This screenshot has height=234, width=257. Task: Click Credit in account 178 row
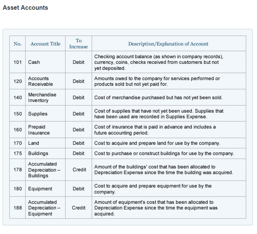[x=79, y=170]
